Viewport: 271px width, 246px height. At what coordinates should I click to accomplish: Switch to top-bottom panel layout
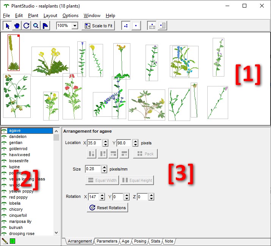pyautogui.click(x=152, y=26)
